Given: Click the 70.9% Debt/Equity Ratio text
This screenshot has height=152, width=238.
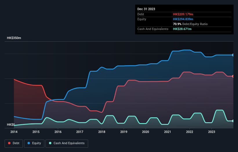Looking at the screenshot, I should pos(190,24).
